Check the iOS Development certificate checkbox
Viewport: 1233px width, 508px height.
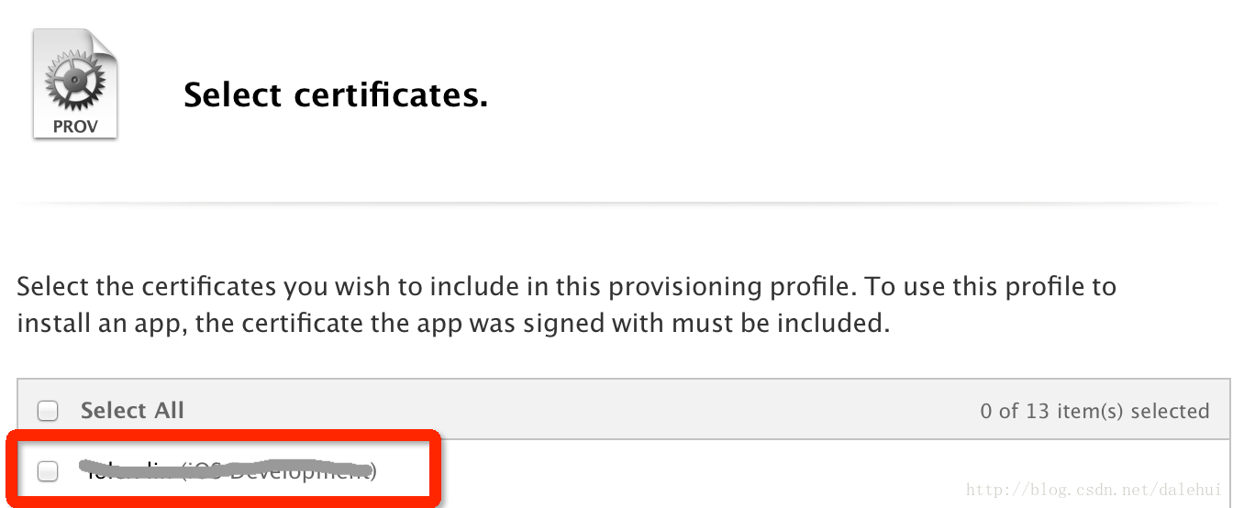(48, 471)
